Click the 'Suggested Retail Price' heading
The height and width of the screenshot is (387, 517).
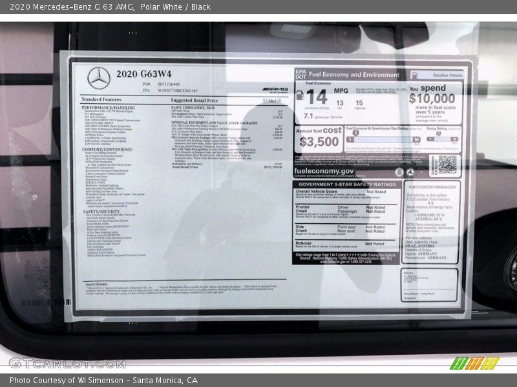coord(195,101)
